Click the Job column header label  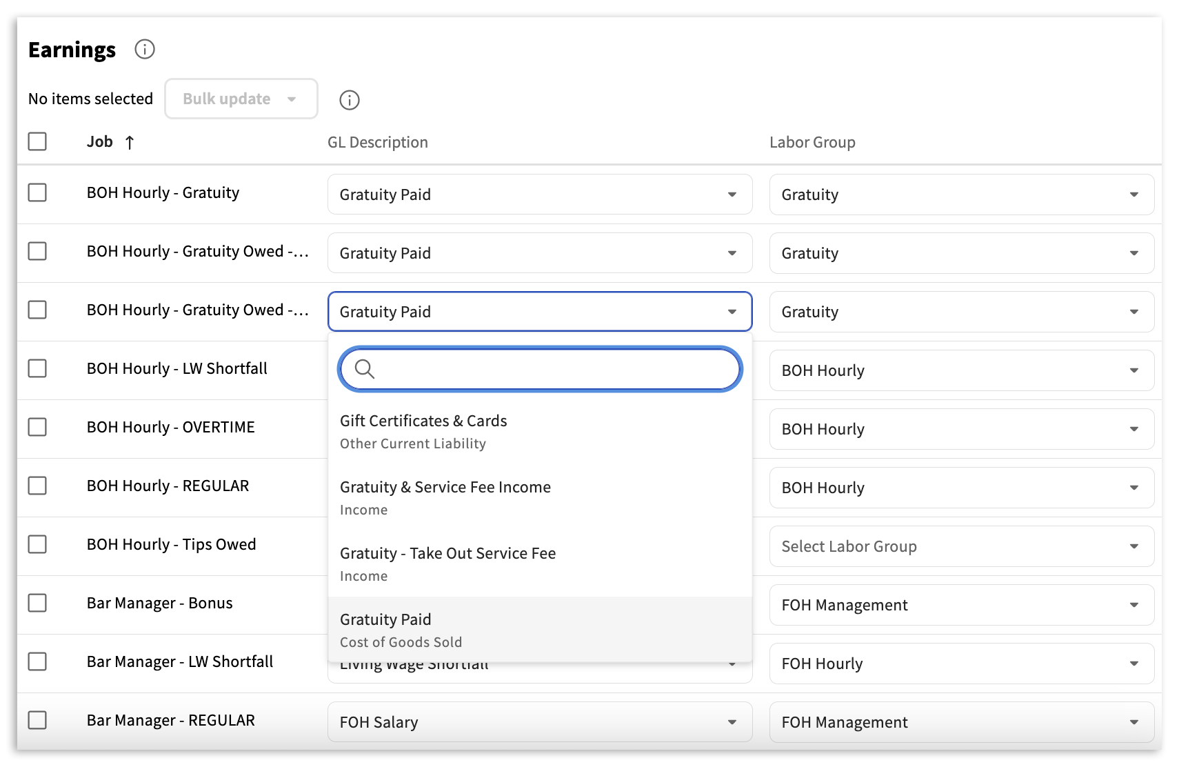(x=100, y=142)
